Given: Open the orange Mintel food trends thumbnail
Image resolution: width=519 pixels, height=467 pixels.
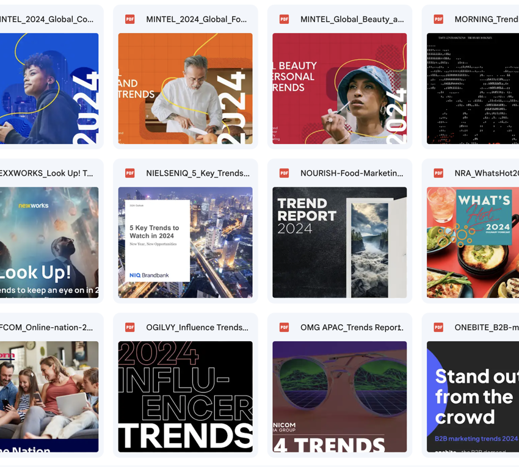Looking at the screenshot, I should click(185, 89).
